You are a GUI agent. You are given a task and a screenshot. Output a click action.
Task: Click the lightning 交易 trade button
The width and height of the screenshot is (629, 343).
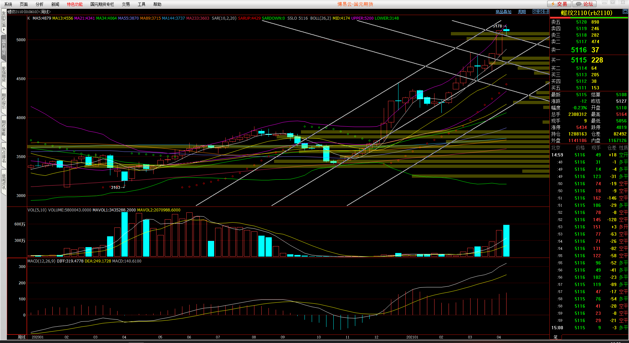coord(559,4)
